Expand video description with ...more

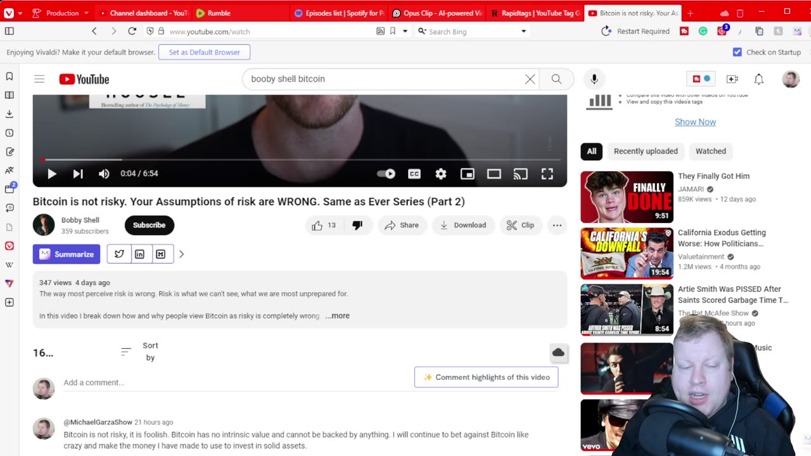[x=337, y=315]
